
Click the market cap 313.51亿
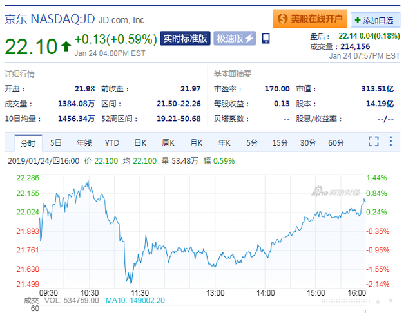(x=378, y=89)
